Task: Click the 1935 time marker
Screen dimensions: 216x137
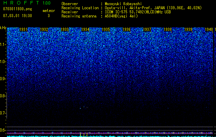Action: click(106, 29)
